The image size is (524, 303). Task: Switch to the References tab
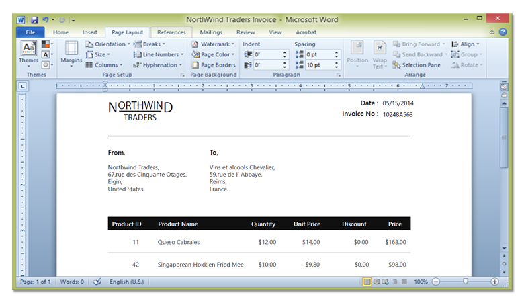(171, 32)
